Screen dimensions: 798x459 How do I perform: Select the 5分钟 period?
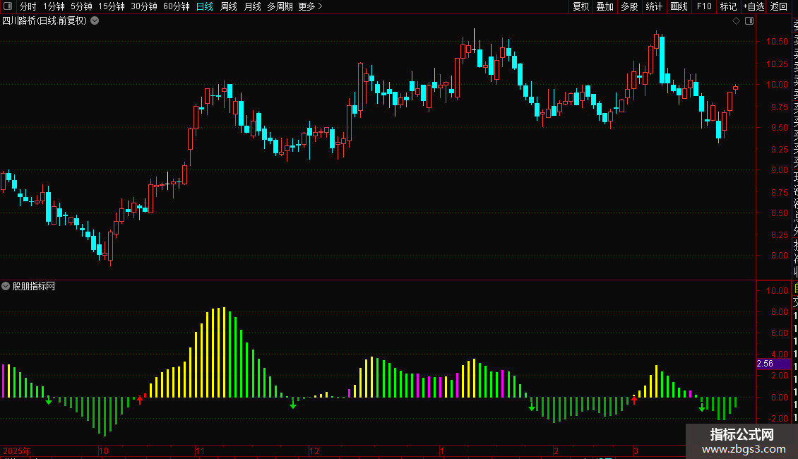click(81, 6)
